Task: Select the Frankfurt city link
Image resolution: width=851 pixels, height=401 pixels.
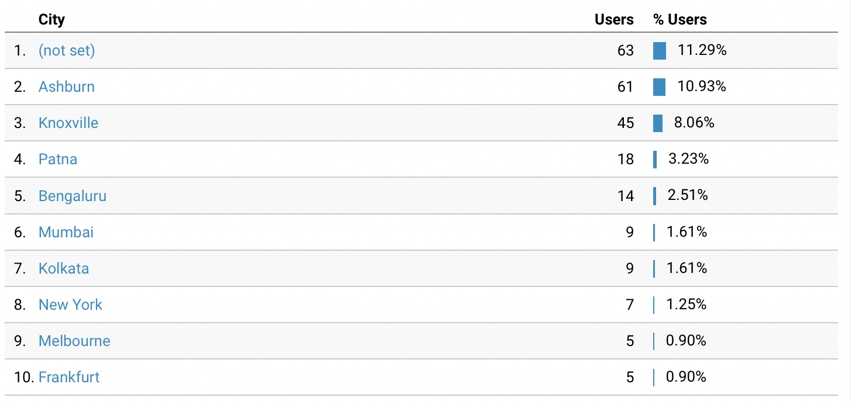Action: 69,377
